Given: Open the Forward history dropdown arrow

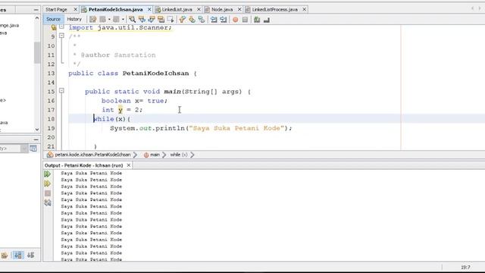Looking at the screenshot, I should [x=123, y=20].
